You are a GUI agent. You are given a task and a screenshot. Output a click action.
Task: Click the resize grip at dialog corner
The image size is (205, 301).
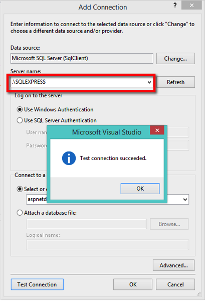pyautogui.click(x=199, y=294)
